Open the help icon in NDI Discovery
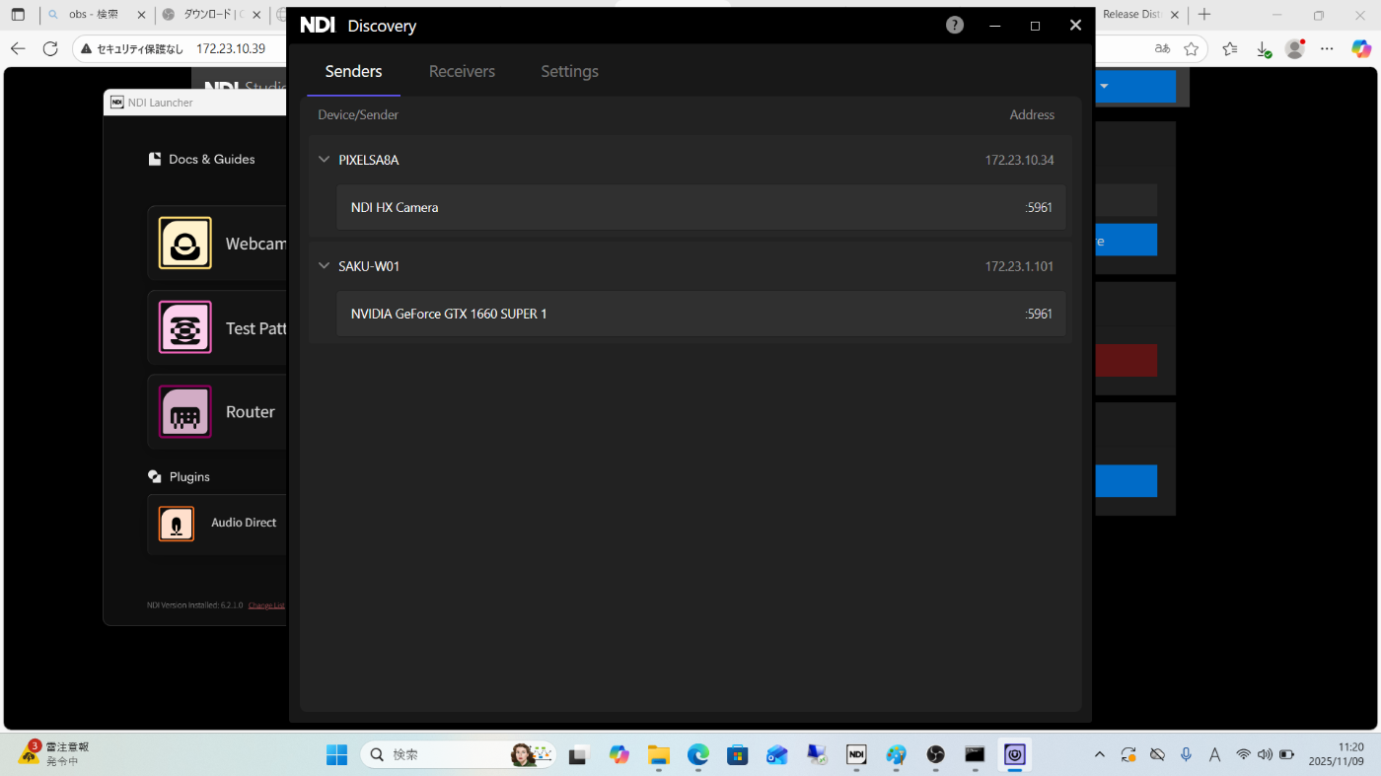This screenshot has width=1381, height=776. (955, 26)
